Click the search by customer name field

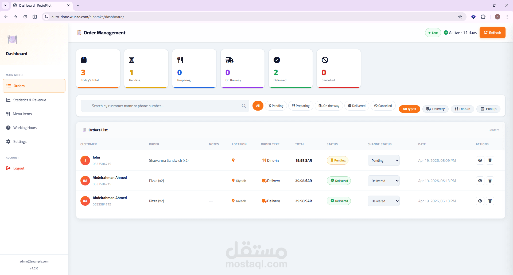tap(165, 106)
